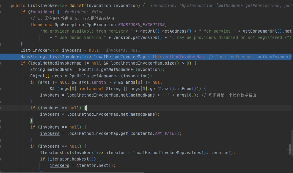The height and width of the screenshot is (173, 293).
Task: Click the vertical scrollbar thumb of the editor
Action: pyautogui.click(x=290, y=149)
